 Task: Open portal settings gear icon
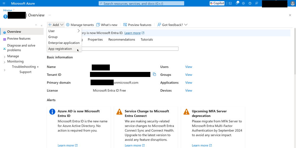click(x=243, y=3)
